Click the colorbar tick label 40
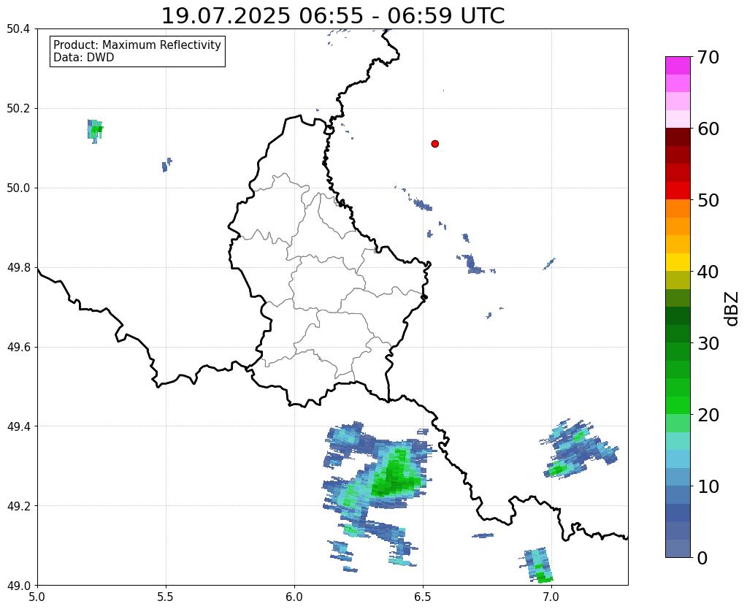Screen dimensions: 747x609 point(708,272)
